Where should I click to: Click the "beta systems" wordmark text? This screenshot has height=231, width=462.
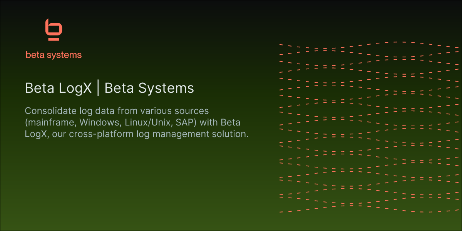click(54, 55)
